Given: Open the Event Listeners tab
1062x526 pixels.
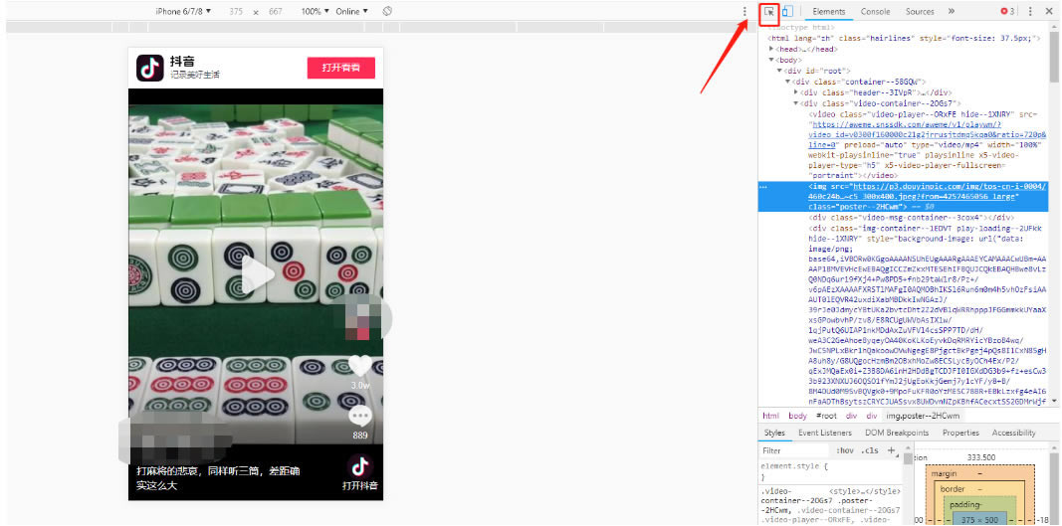Looking at the screenshot, I should coord(823,433).
